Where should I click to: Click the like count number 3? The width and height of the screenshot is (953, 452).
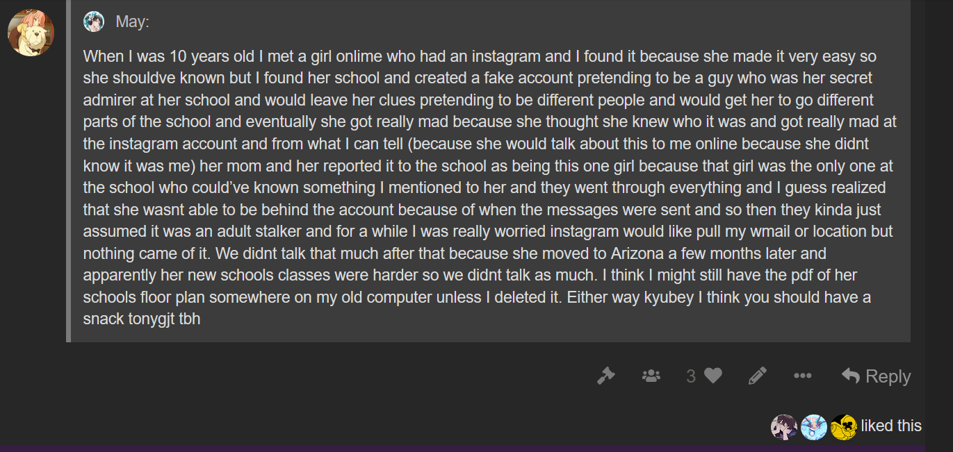click(691, 376)
